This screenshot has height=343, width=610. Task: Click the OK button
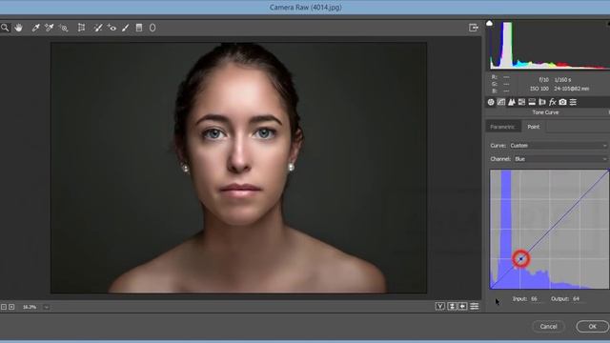592,326
